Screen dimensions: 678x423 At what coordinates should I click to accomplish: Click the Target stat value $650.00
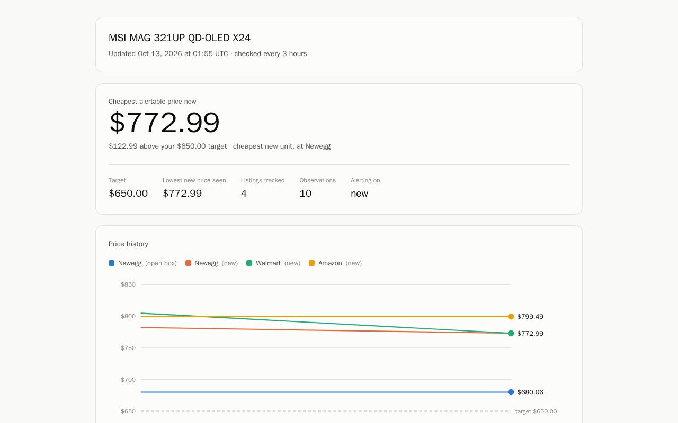coord(128,194)
